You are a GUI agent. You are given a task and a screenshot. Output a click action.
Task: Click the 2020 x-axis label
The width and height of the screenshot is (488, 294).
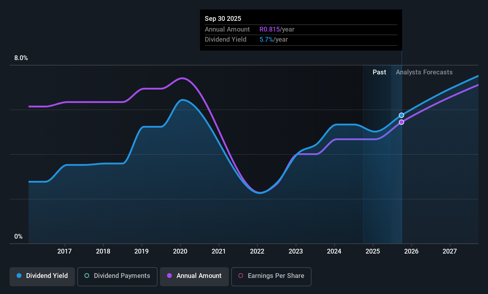pyautogui.click(x=180, y=251)
